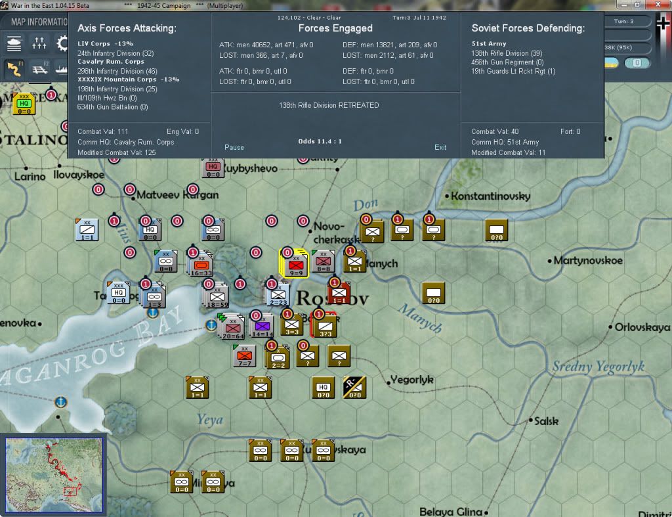672x517 pixels.
Task: Select the red HQ near Kuybyshevo
Action: click(x=213, y=167)
